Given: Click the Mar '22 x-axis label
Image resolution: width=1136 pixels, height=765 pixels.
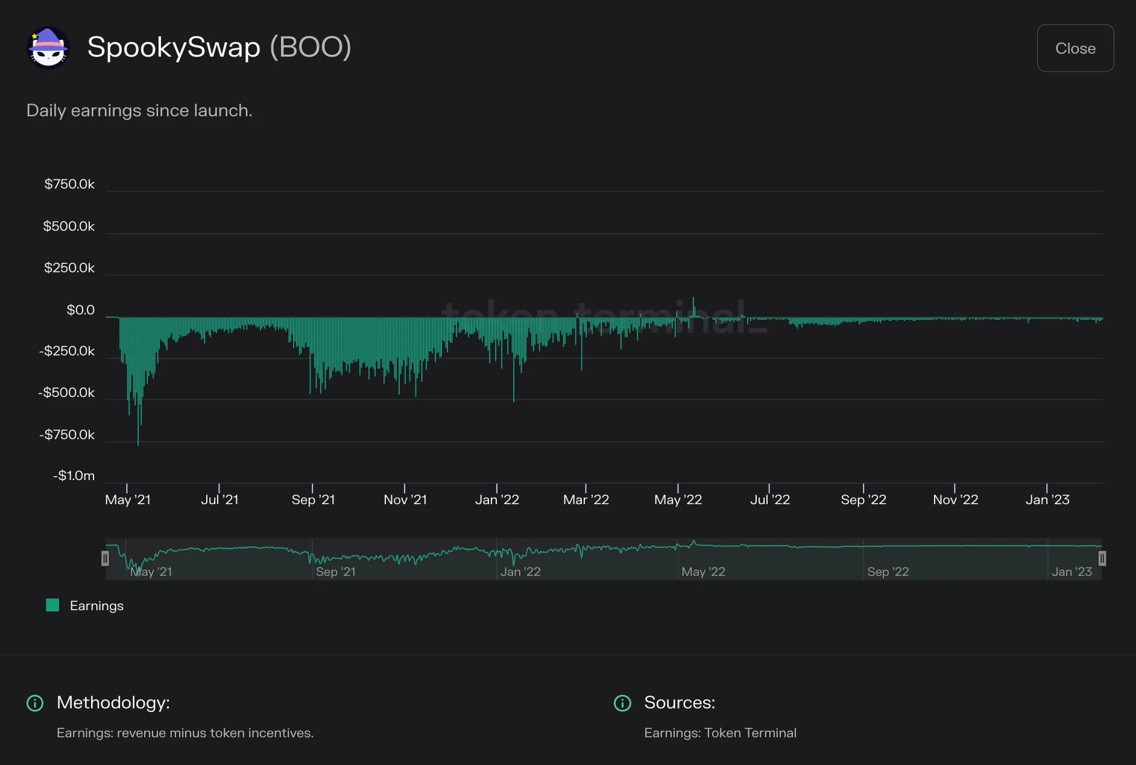Looking at the screenshot, I should click(x=586, y=500).
